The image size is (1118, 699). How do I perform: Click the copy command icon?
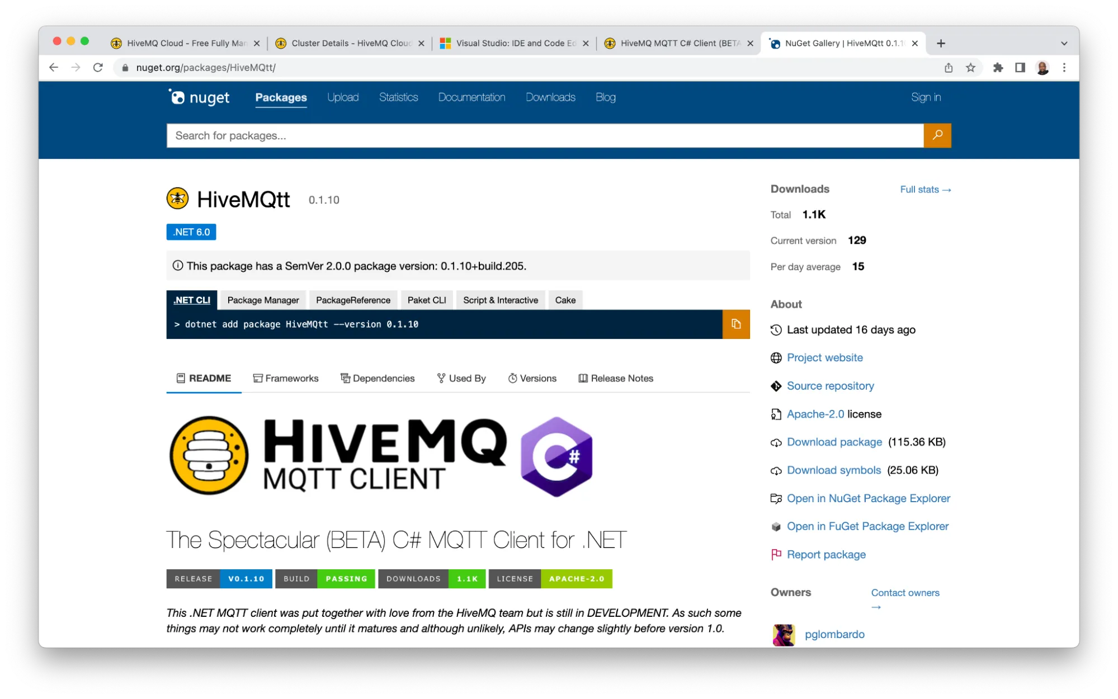coord(735,324)
